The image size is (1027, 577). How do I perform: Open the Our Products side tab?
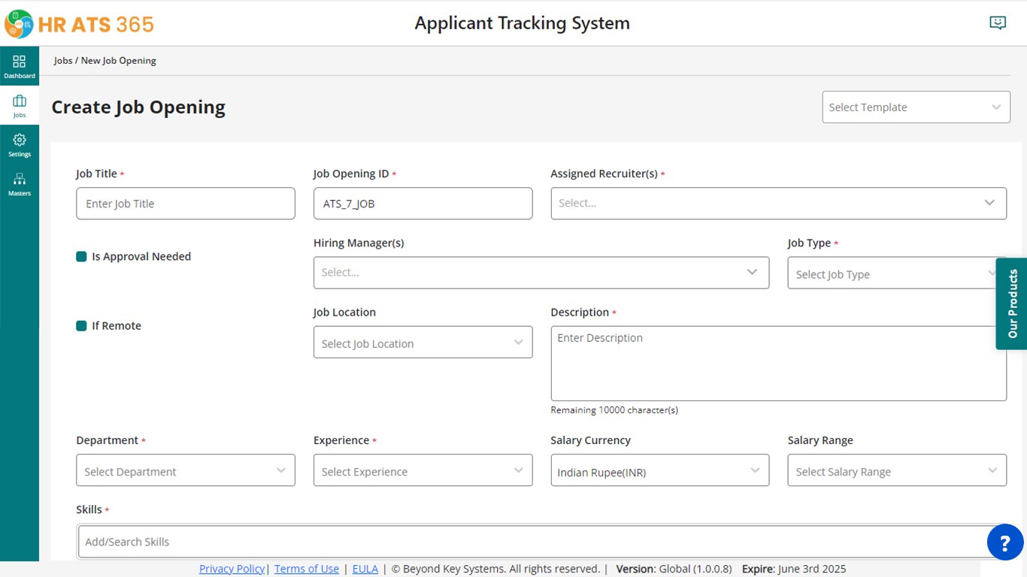click(x=1012, y=304)
